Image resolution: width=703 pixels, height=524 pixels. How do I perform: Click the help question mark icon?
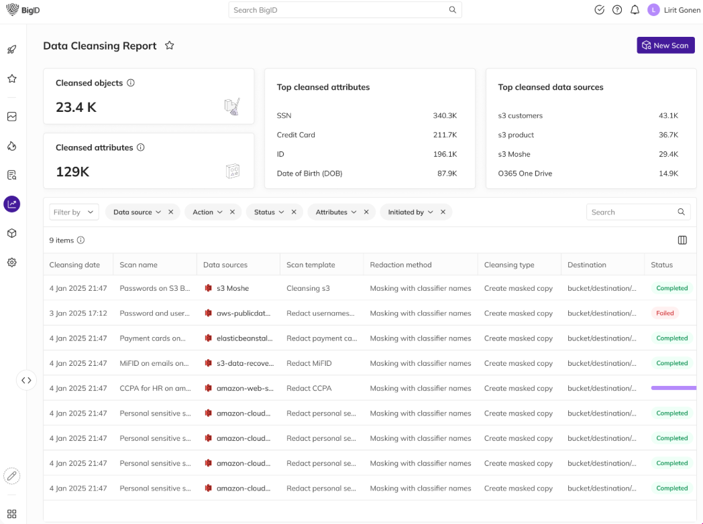tap(617, 10)
